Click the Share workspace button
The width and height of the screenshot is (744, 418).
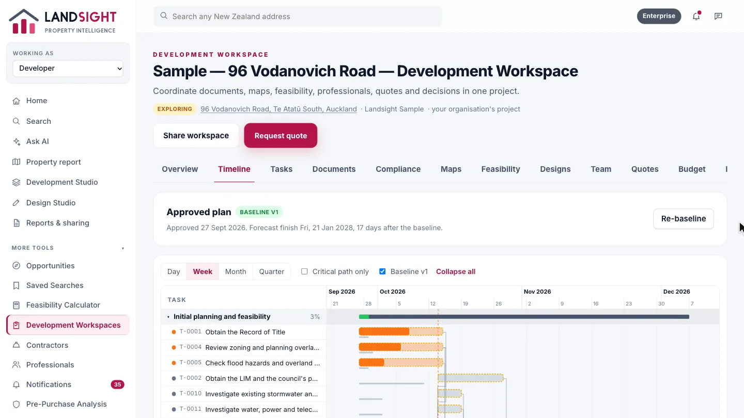click(196, 136)
